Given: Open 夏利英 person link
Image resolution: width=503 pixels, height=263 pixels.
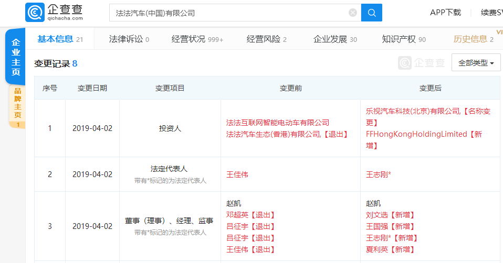Looking at the screenshot, I should tap(376, 249).
